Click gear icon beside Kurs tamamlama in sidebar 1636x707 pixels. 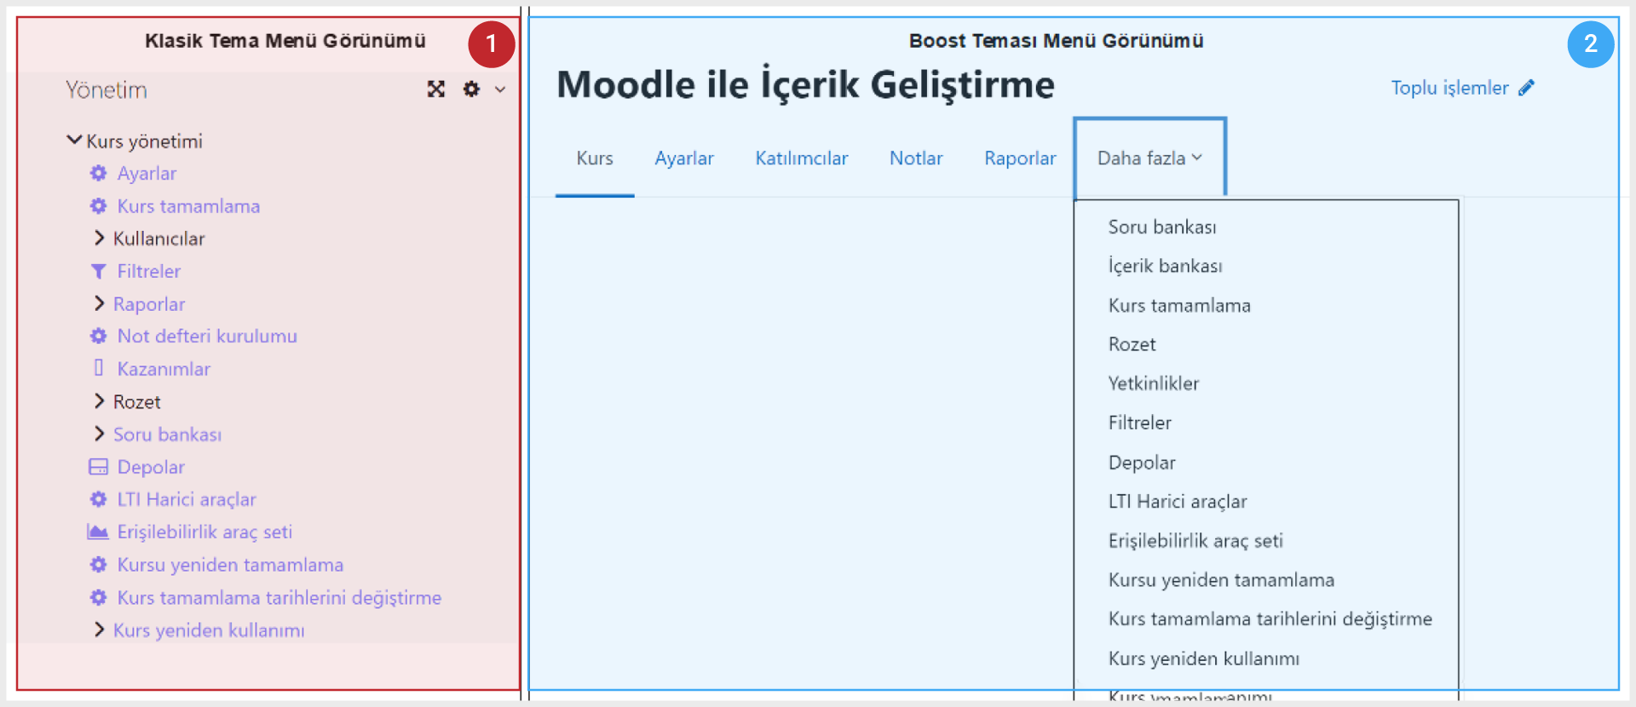point(99,206)
